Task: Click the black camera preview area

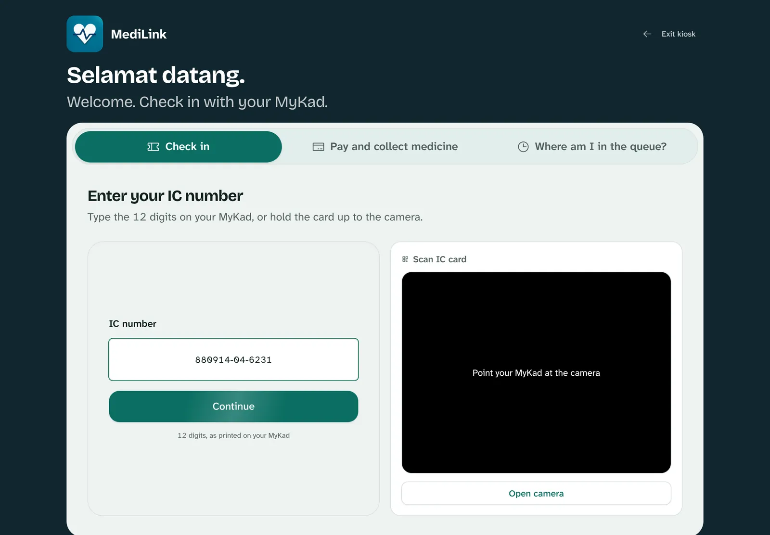Action: pyautogui.click(x=536, y=372)
